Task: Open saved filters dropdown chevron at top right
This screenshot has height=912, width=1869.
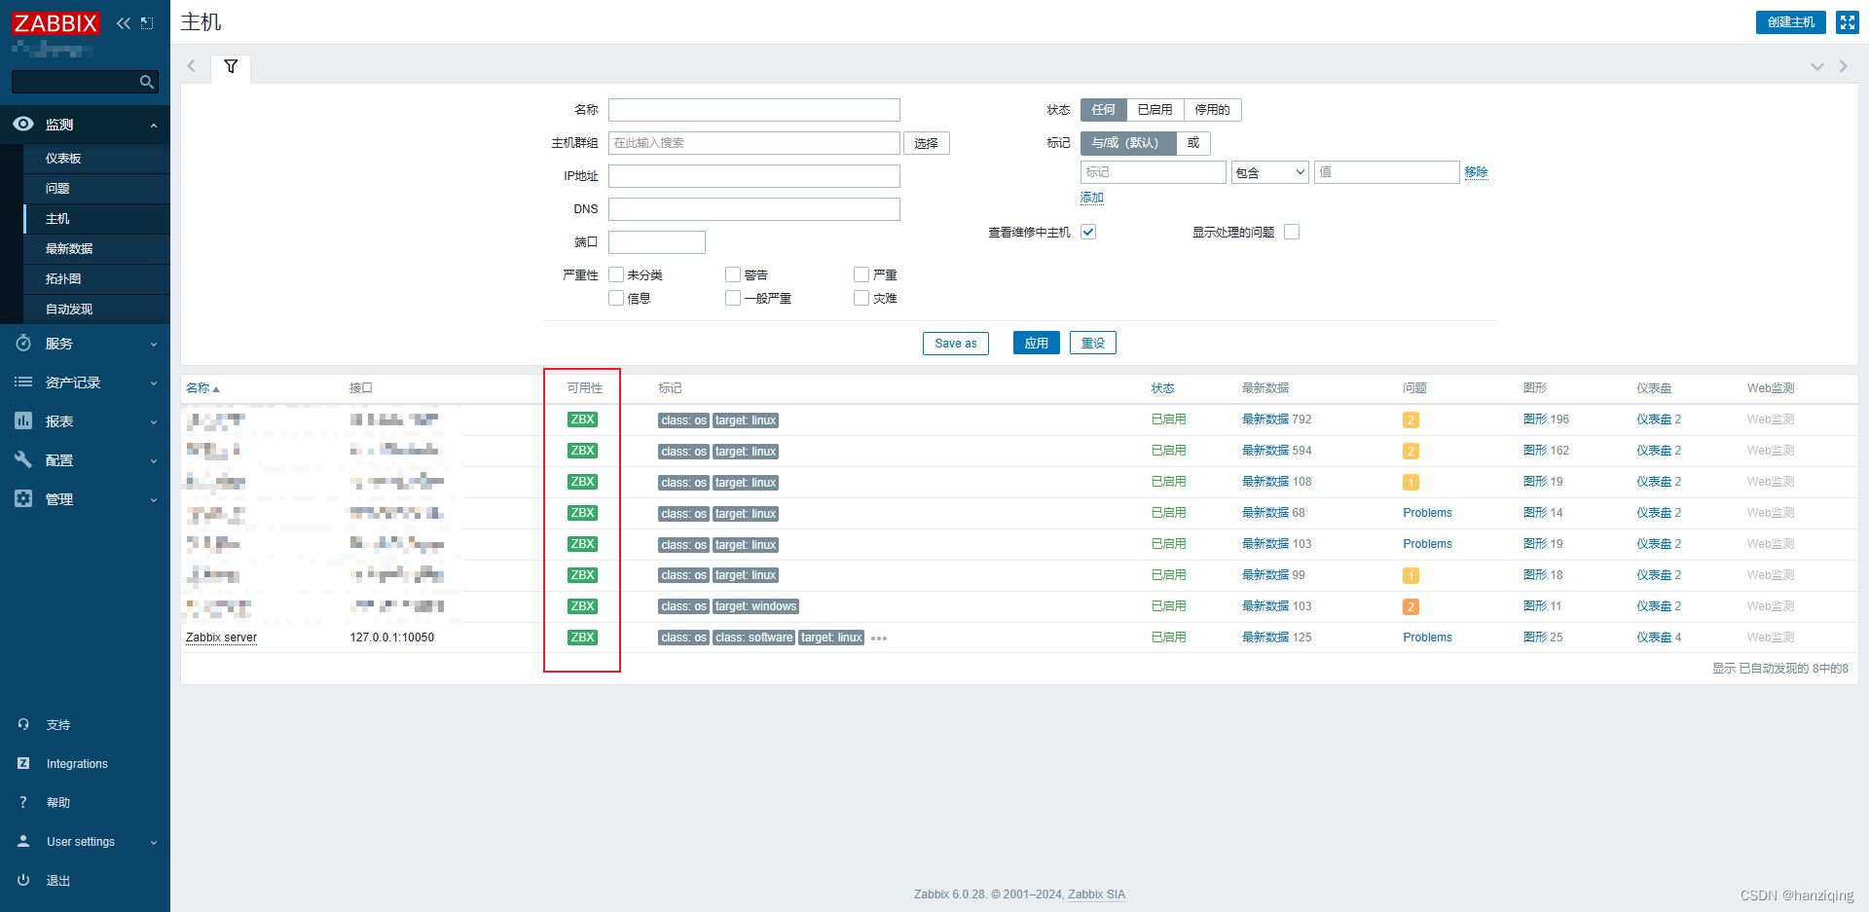Action: pos(1816,66)
